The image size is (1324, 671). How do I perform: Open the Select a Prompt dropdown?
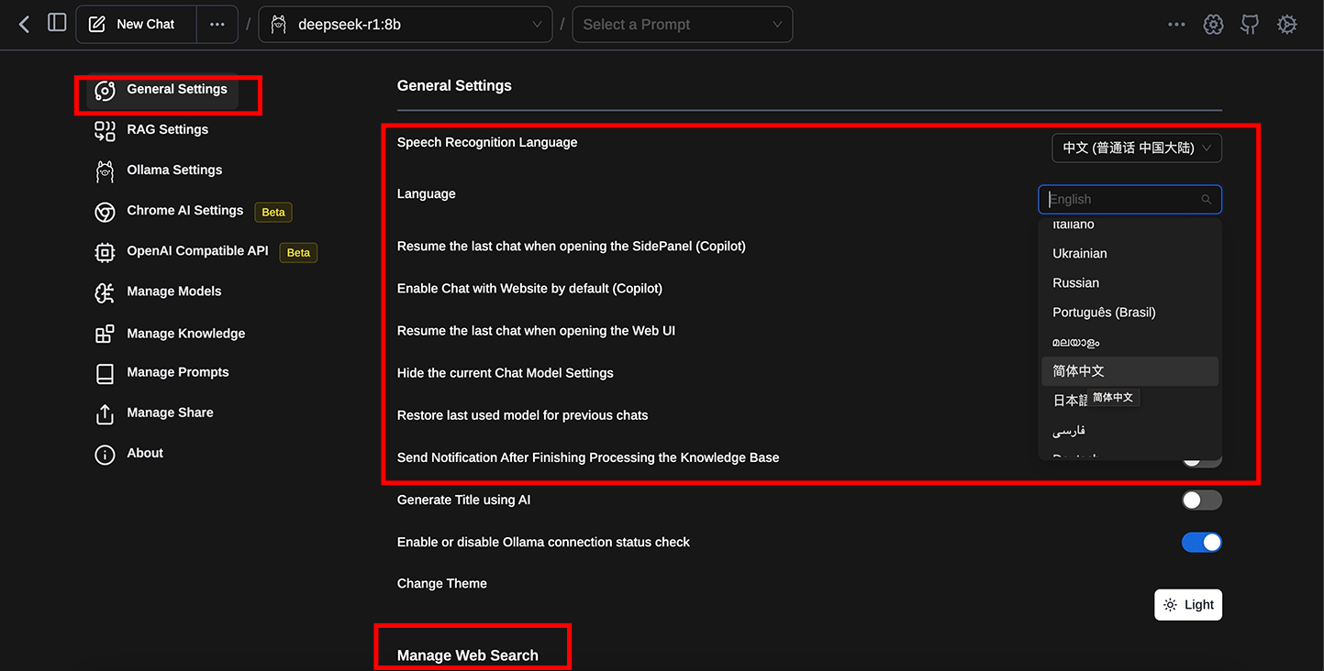tap(683, 24)
